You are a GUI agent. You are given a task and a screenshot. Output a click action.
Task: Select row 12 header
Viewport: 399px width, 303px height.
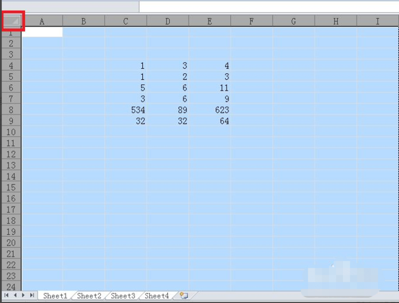tap(11, 154)
